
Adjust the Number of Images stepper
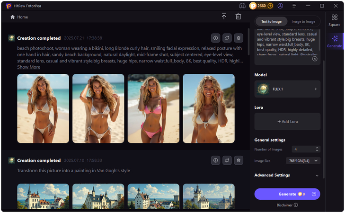[x=317, y=149]
